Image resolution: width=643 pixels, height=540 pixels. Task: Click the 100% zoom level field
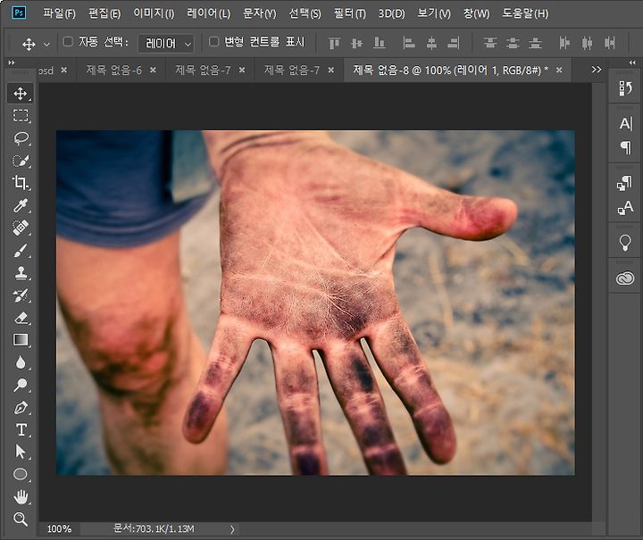pyautogui.click(x=59, y=529)
